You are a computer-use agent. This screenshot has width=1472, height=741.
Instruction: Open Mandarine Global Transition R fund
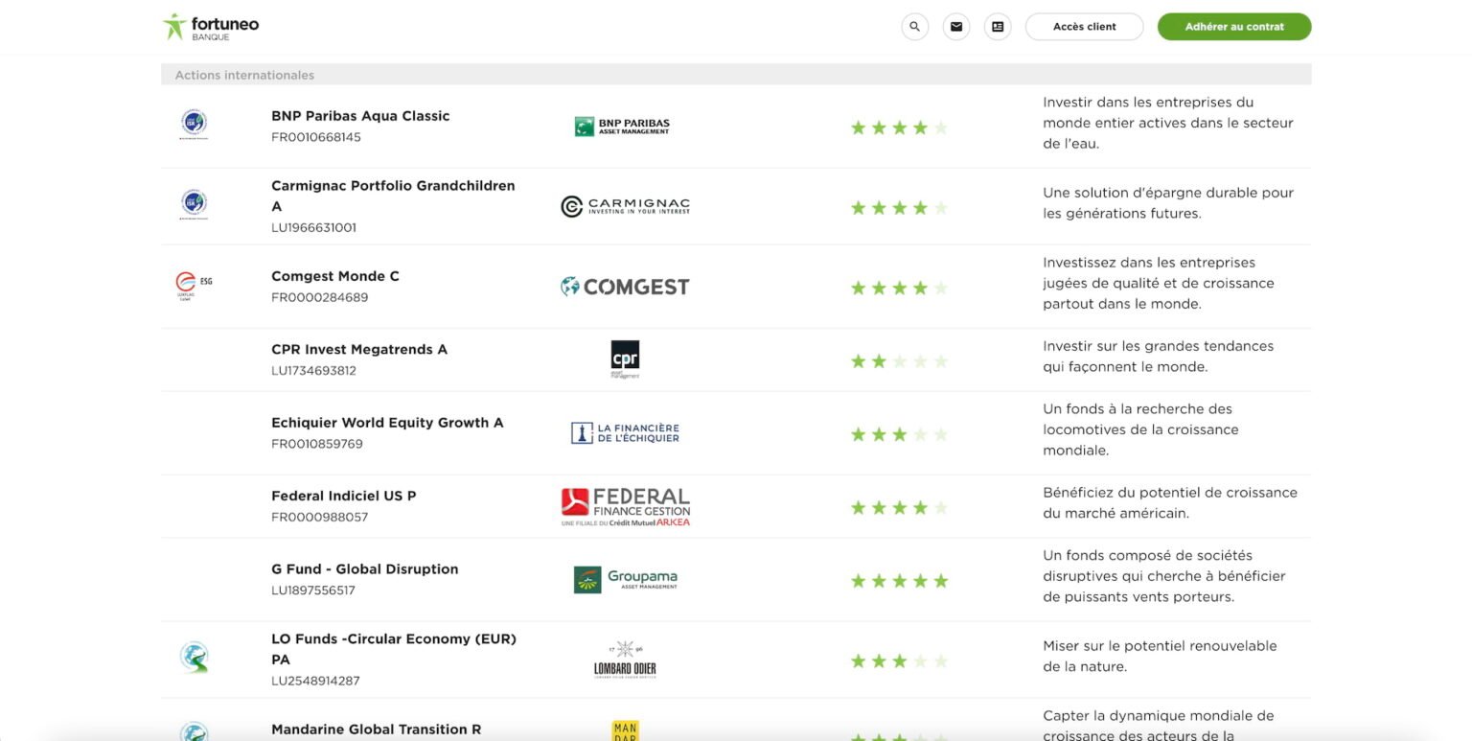[x=377, y=729]
